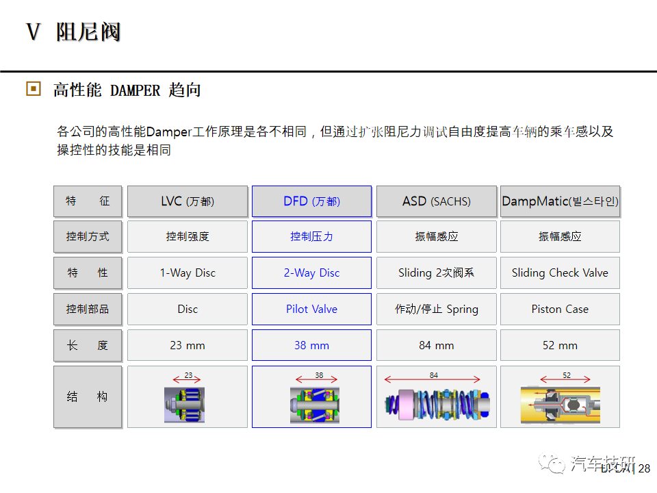Open the LVC valve structure image

(184, 405)
